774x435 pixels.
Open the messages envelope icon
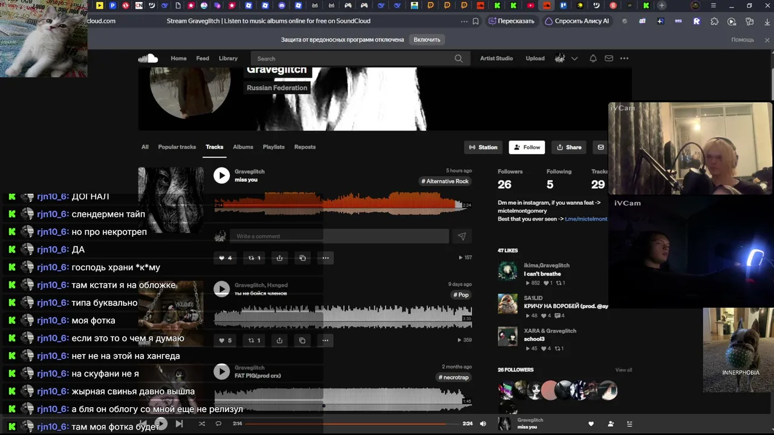[609, 59]
